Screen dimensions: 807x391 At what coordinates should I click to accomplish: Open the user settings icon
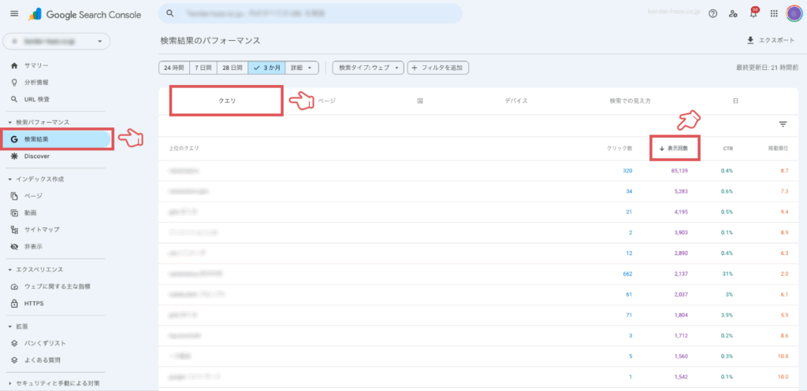733,13
